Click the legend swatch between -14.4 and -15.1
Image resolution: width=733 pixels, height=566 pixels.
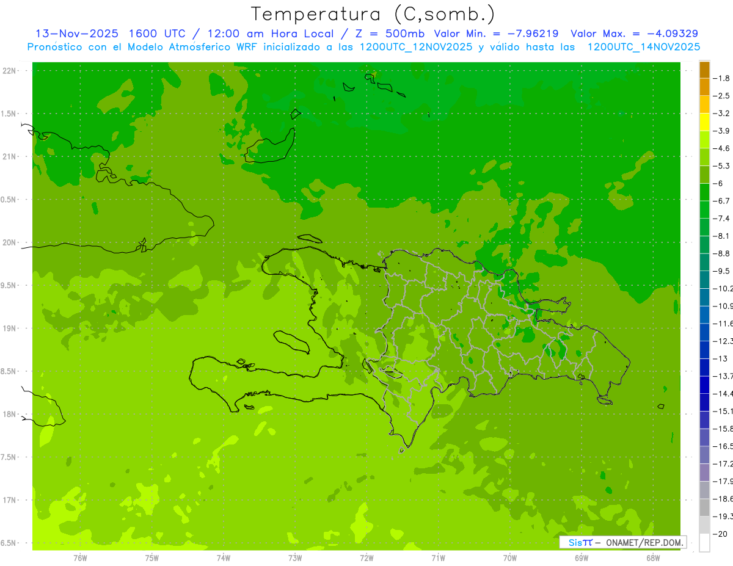pyautogui.click(x=704, y=402)
